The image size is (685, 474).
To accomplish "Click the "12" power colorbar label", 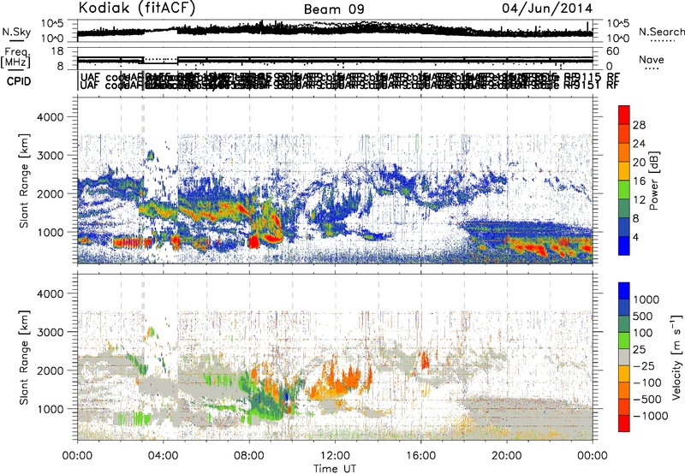I will pos(639,200).
